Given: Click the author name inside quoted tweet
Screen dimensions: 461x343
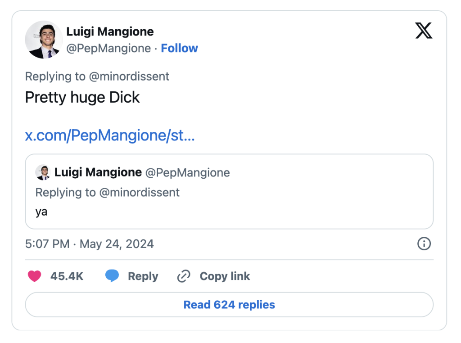Looking at the screenshot, I should coord(98,172).
